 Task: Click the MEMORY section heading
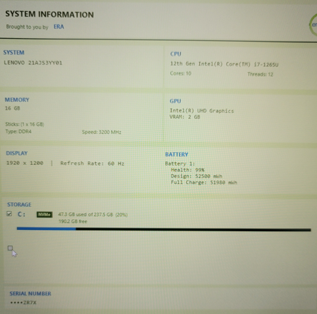point(17,100)
